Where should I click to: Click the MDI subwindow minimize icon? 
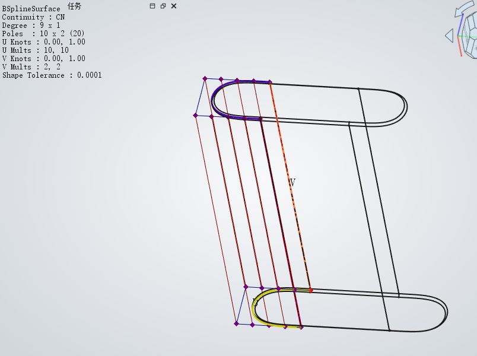[152, 6]
